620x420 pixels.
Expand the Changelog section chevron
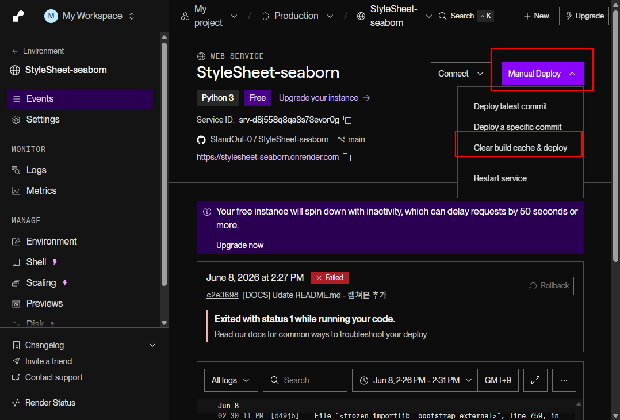(x=152, y=345)
